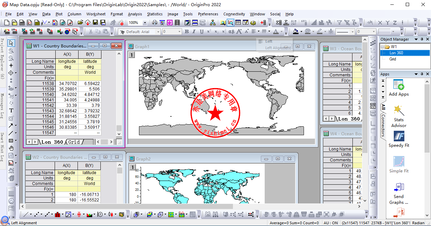Open the Object Manager pane options dropdown
This screenshot has width=431, height=226.
tap(417, 39)
